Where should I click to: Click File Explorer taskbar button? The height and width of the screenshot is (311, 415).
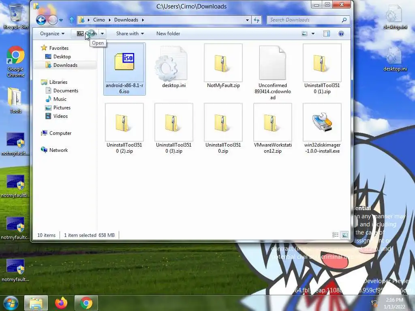(x=36, y=303)
